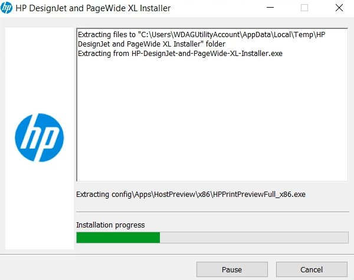Click the white panel area below the HP logo
This screenshot has width=354, height=280.
click(x=40, y=205)
